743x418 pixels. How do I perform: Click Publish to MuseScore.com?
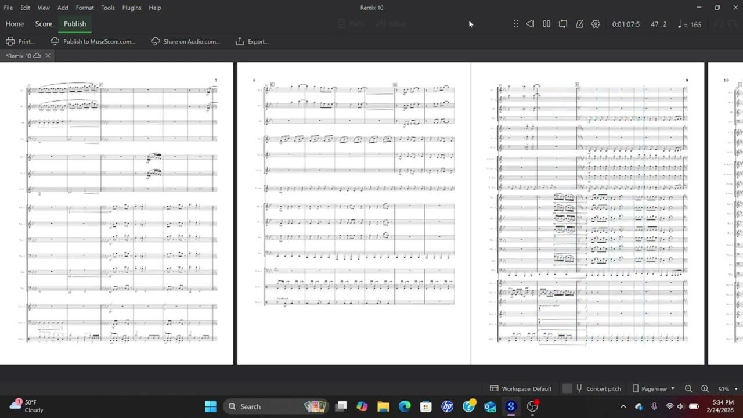(x=93, y=41)
